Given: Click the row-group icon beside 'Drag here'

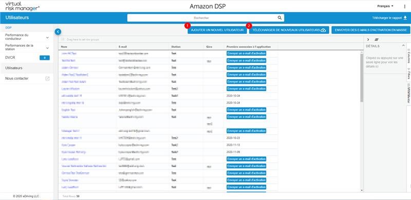Looking at the screenshot, I should [x=63, y=39].
